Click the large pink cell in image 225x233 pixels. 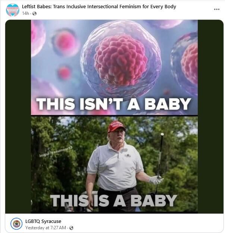(x=121, y=59)
